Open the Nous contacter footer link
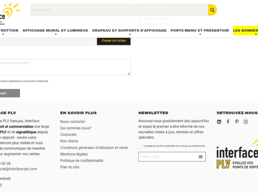258x193 pixels. pos(73,121)
